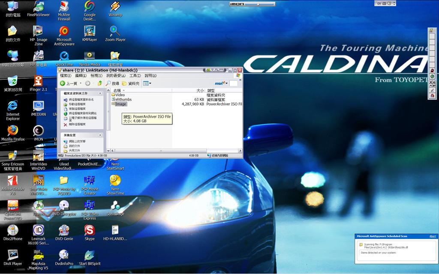Select the ehthumbs file in the list

tap(121, 99)
